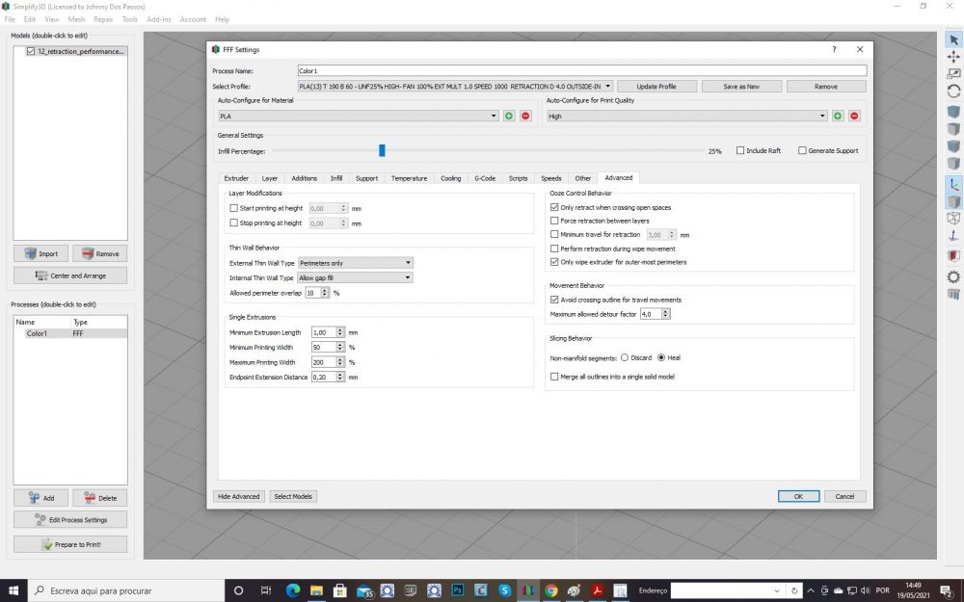Click Prepare to Print! button
Image resolution: width=964 pixels, height=602 pixels.
(70, 544)
